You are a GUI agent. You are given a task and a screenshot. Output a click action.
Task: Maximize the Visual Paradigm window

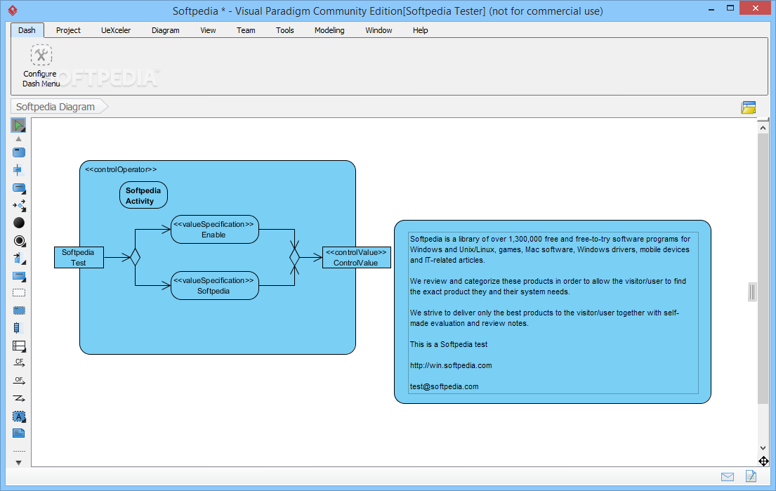(x=730, y=8)
